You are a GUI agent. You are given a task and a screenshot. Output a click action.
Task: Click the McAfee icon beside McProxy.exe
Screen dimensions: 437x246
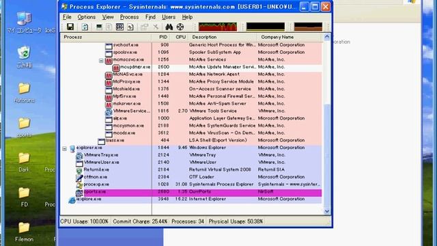coord(109,83)
